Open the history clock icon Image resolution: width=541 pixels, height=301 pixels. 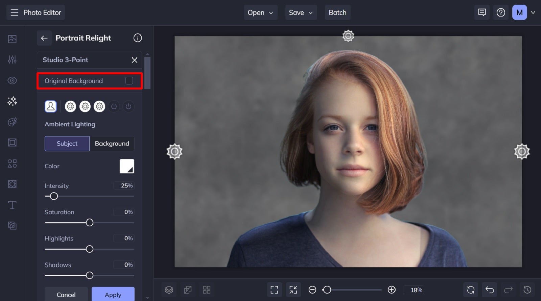pyautogui.click(x=527, y=290)
